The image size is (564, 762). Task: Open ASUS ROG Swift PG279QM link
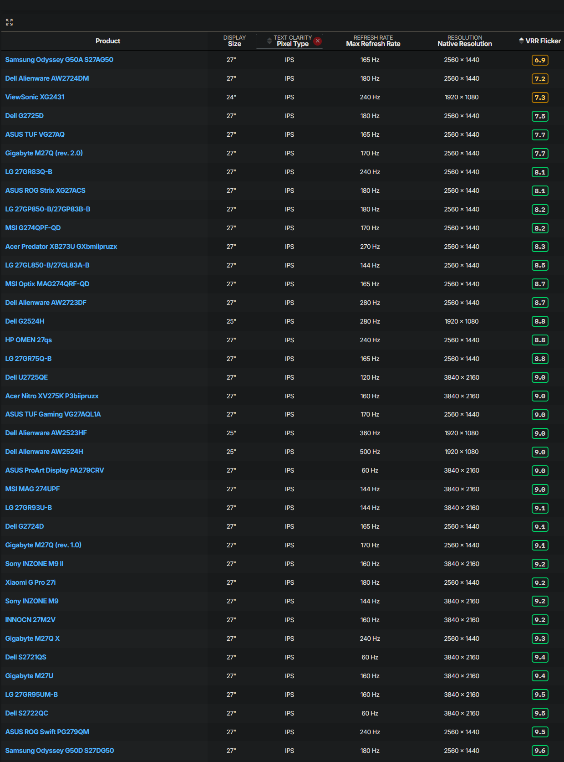[47, 732]
